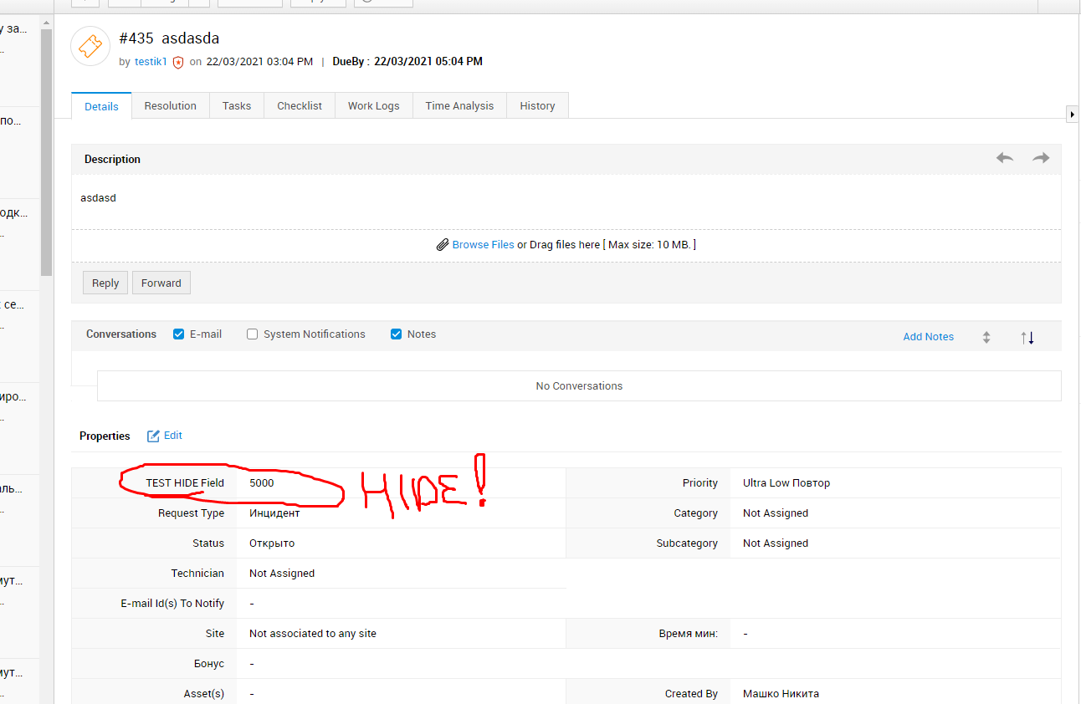Viewport: 1081px width, 704px height.
Task: Click the Priority value 'Ultra Low Повтор'
Action: click(786, 483)
